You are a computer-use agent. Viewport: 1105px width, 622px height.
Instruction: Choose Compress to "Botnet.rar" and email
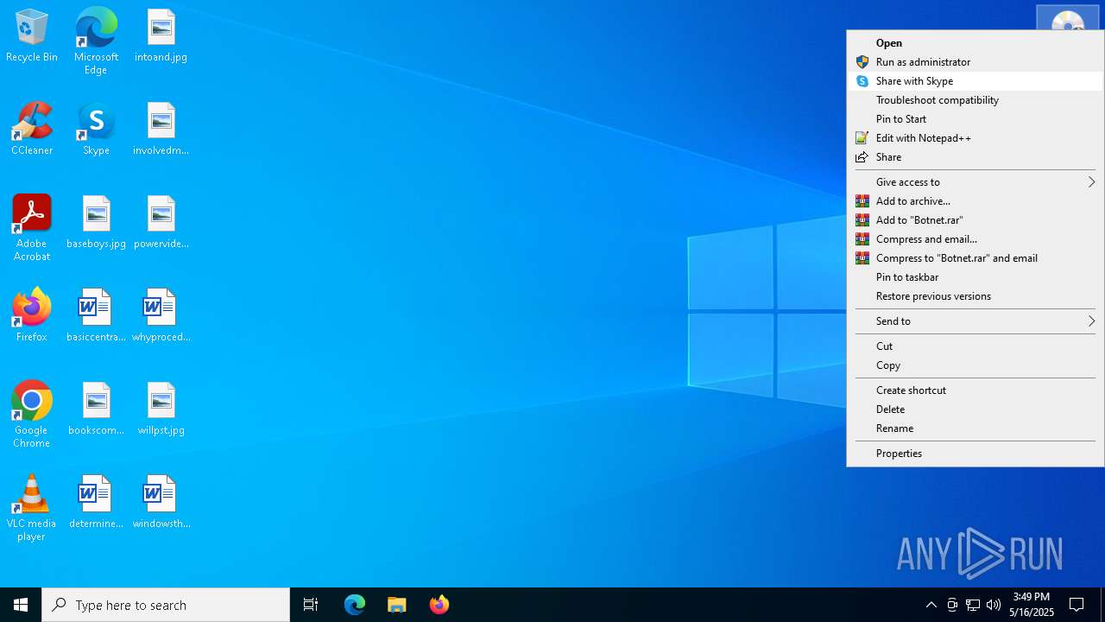[976, 258]
